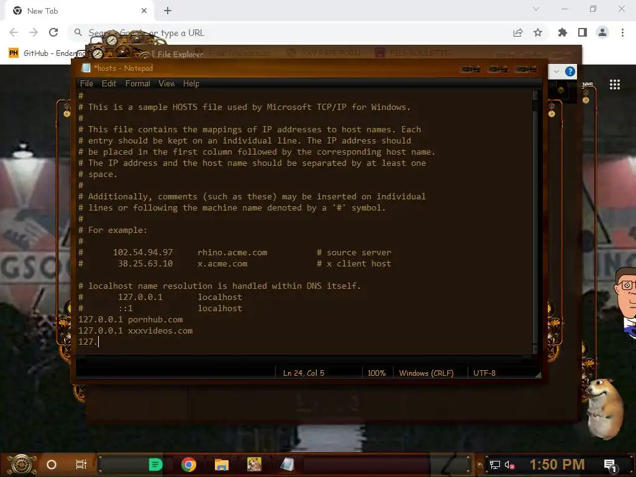The height and width of the screenshot is (477, 636).
Task: Click the 100% zoom status entry
Action: 376,373
